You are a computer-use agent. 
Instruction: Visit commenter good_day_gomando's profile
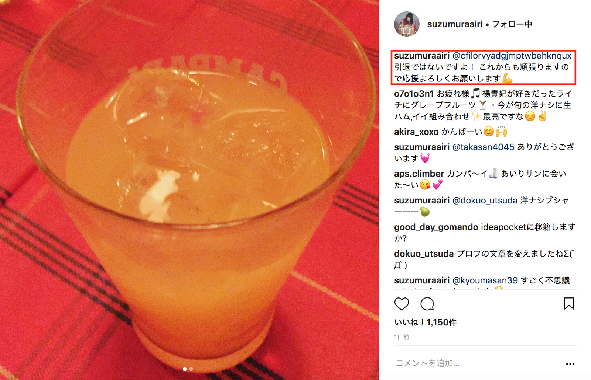(x=436, y=227)
